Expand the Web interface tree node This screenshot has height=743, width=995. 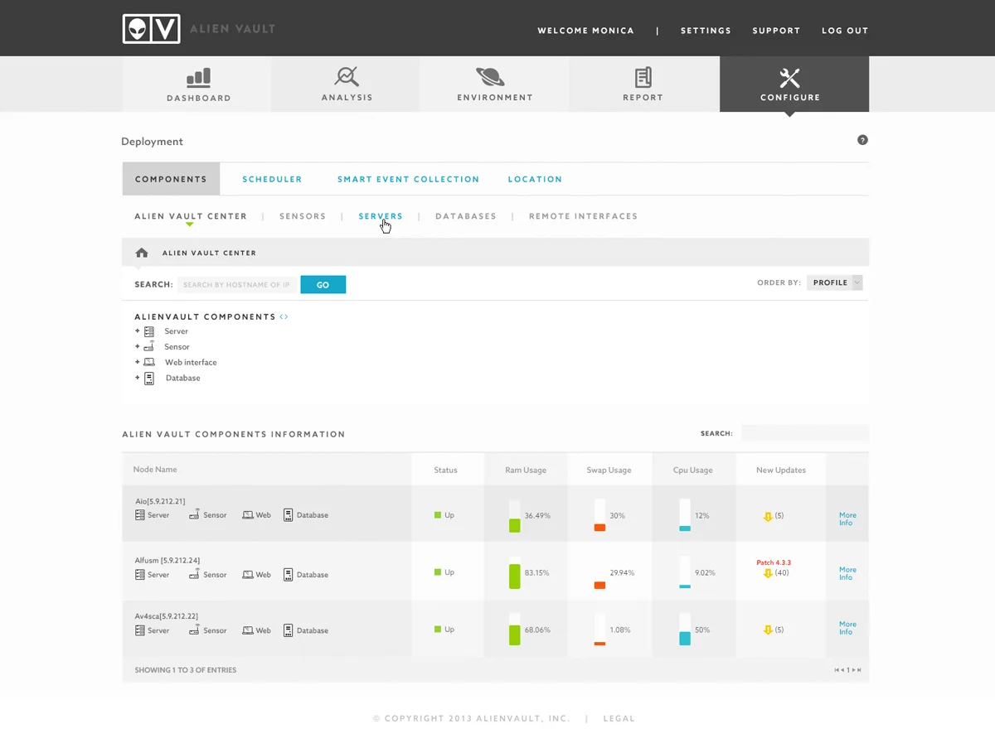click(x=138, y=362)
